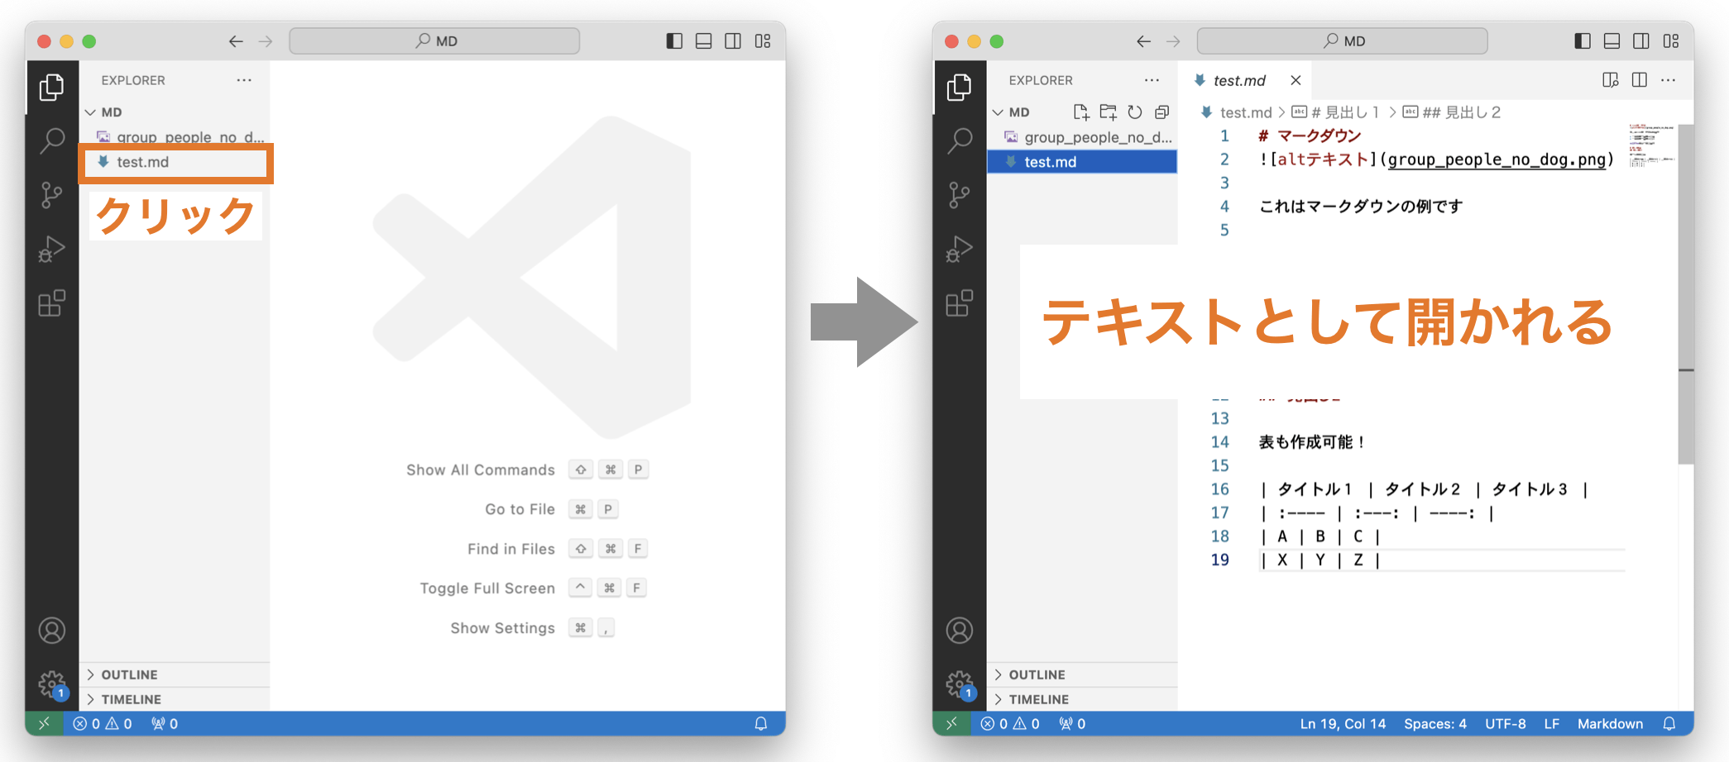Open editor More Actions menu in right window
Screen dimensions: 1729x762
coord(1668,80)
